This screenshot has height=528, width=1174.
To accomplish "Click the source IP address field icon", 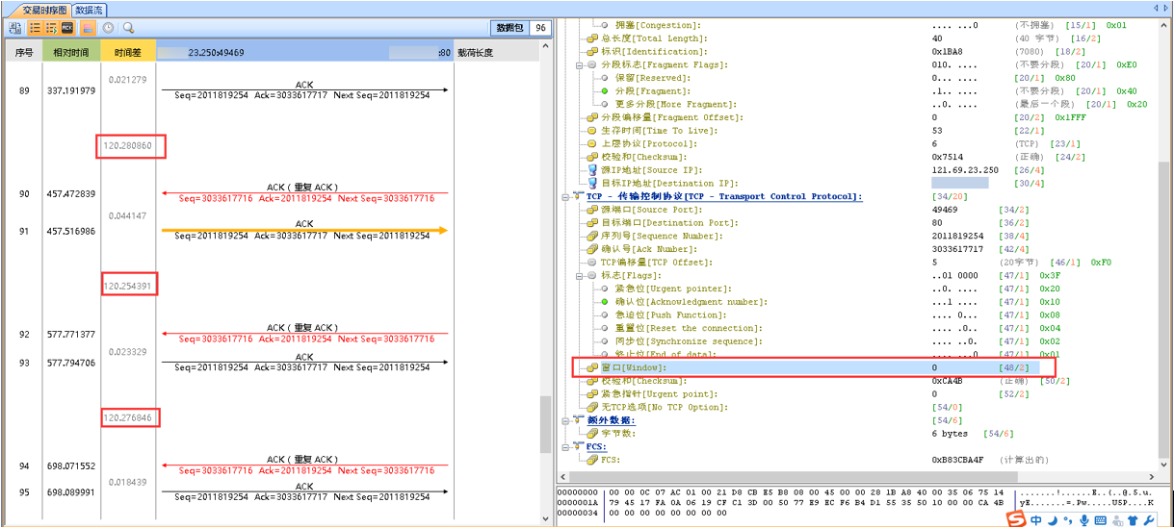I will [593, 170].
